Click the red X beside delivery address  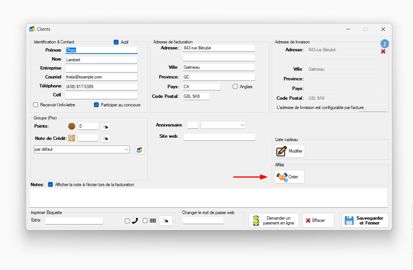point(383,52)
